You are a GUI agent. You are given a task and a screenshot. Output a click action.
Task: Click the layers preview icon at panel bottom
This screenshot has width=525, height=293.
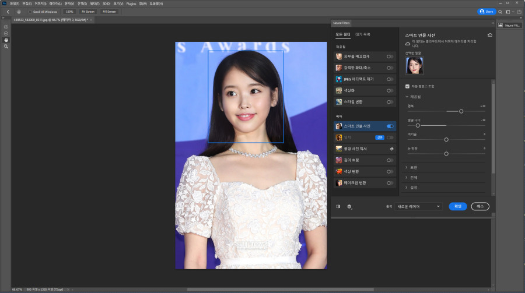pos(349,206)
